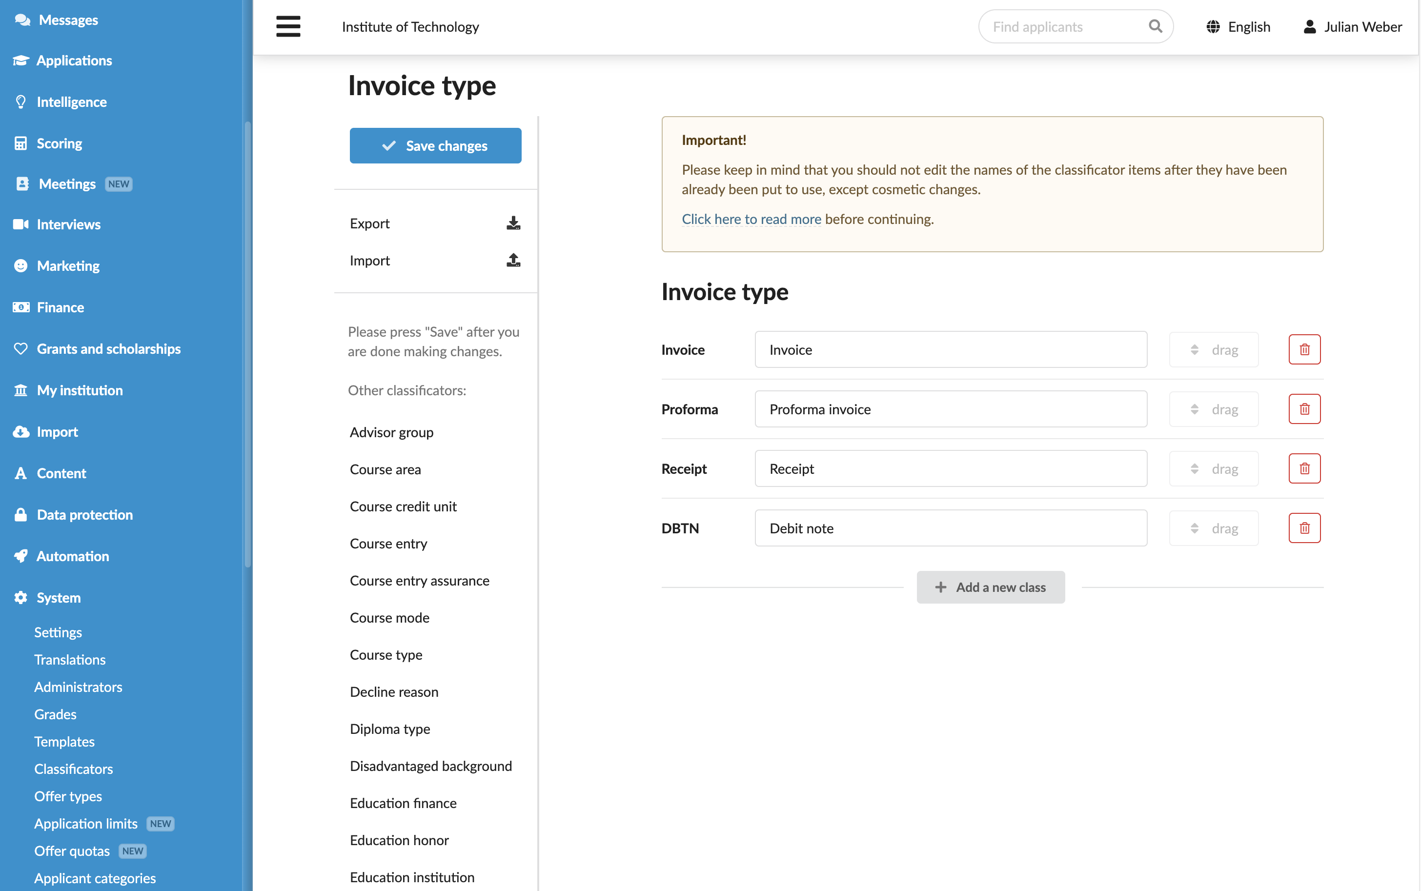Click the Messages chat icon
The image size is (1421, 891).
[x=22, y=20]
